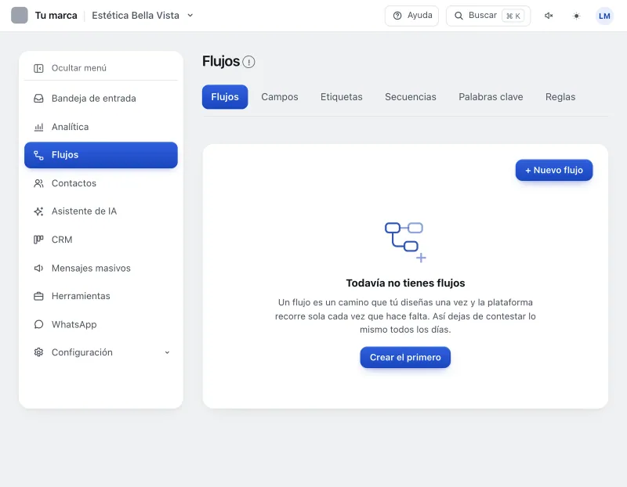Open WhatsApp in the sidebar

click(x=101, y=324)
